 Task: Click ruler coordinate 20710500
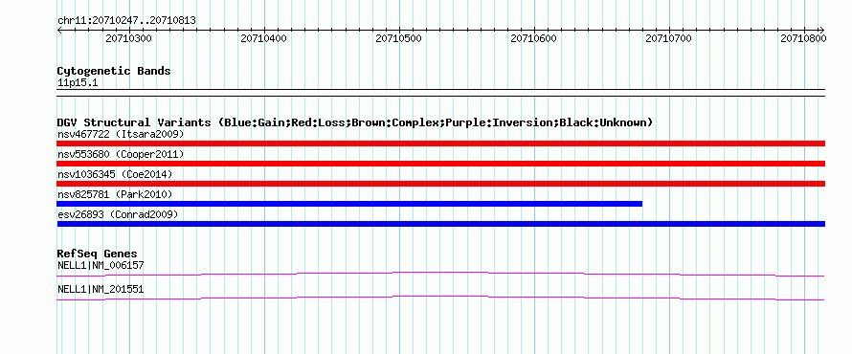[399, 38]
